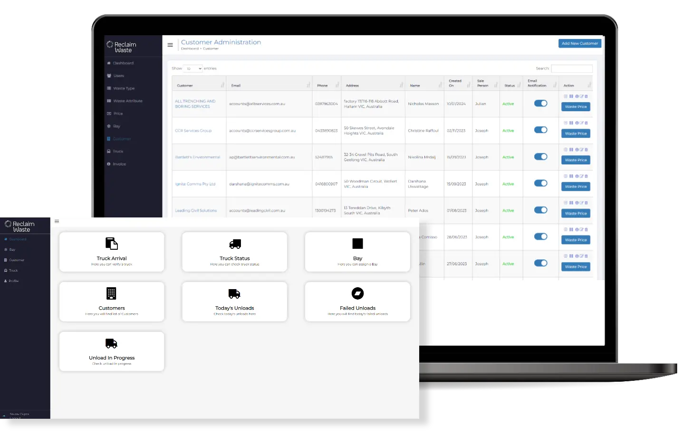Open the Truck Arrival card icon

tap(111, 244)
